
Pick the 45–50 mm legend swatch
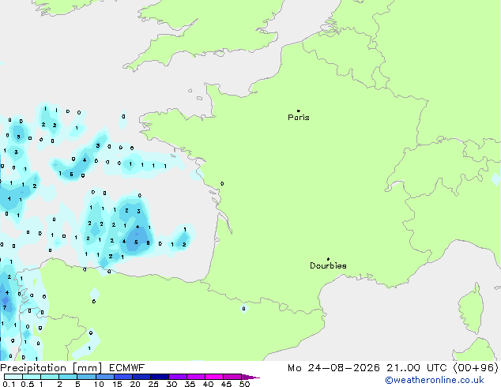(x=232, y=377)
